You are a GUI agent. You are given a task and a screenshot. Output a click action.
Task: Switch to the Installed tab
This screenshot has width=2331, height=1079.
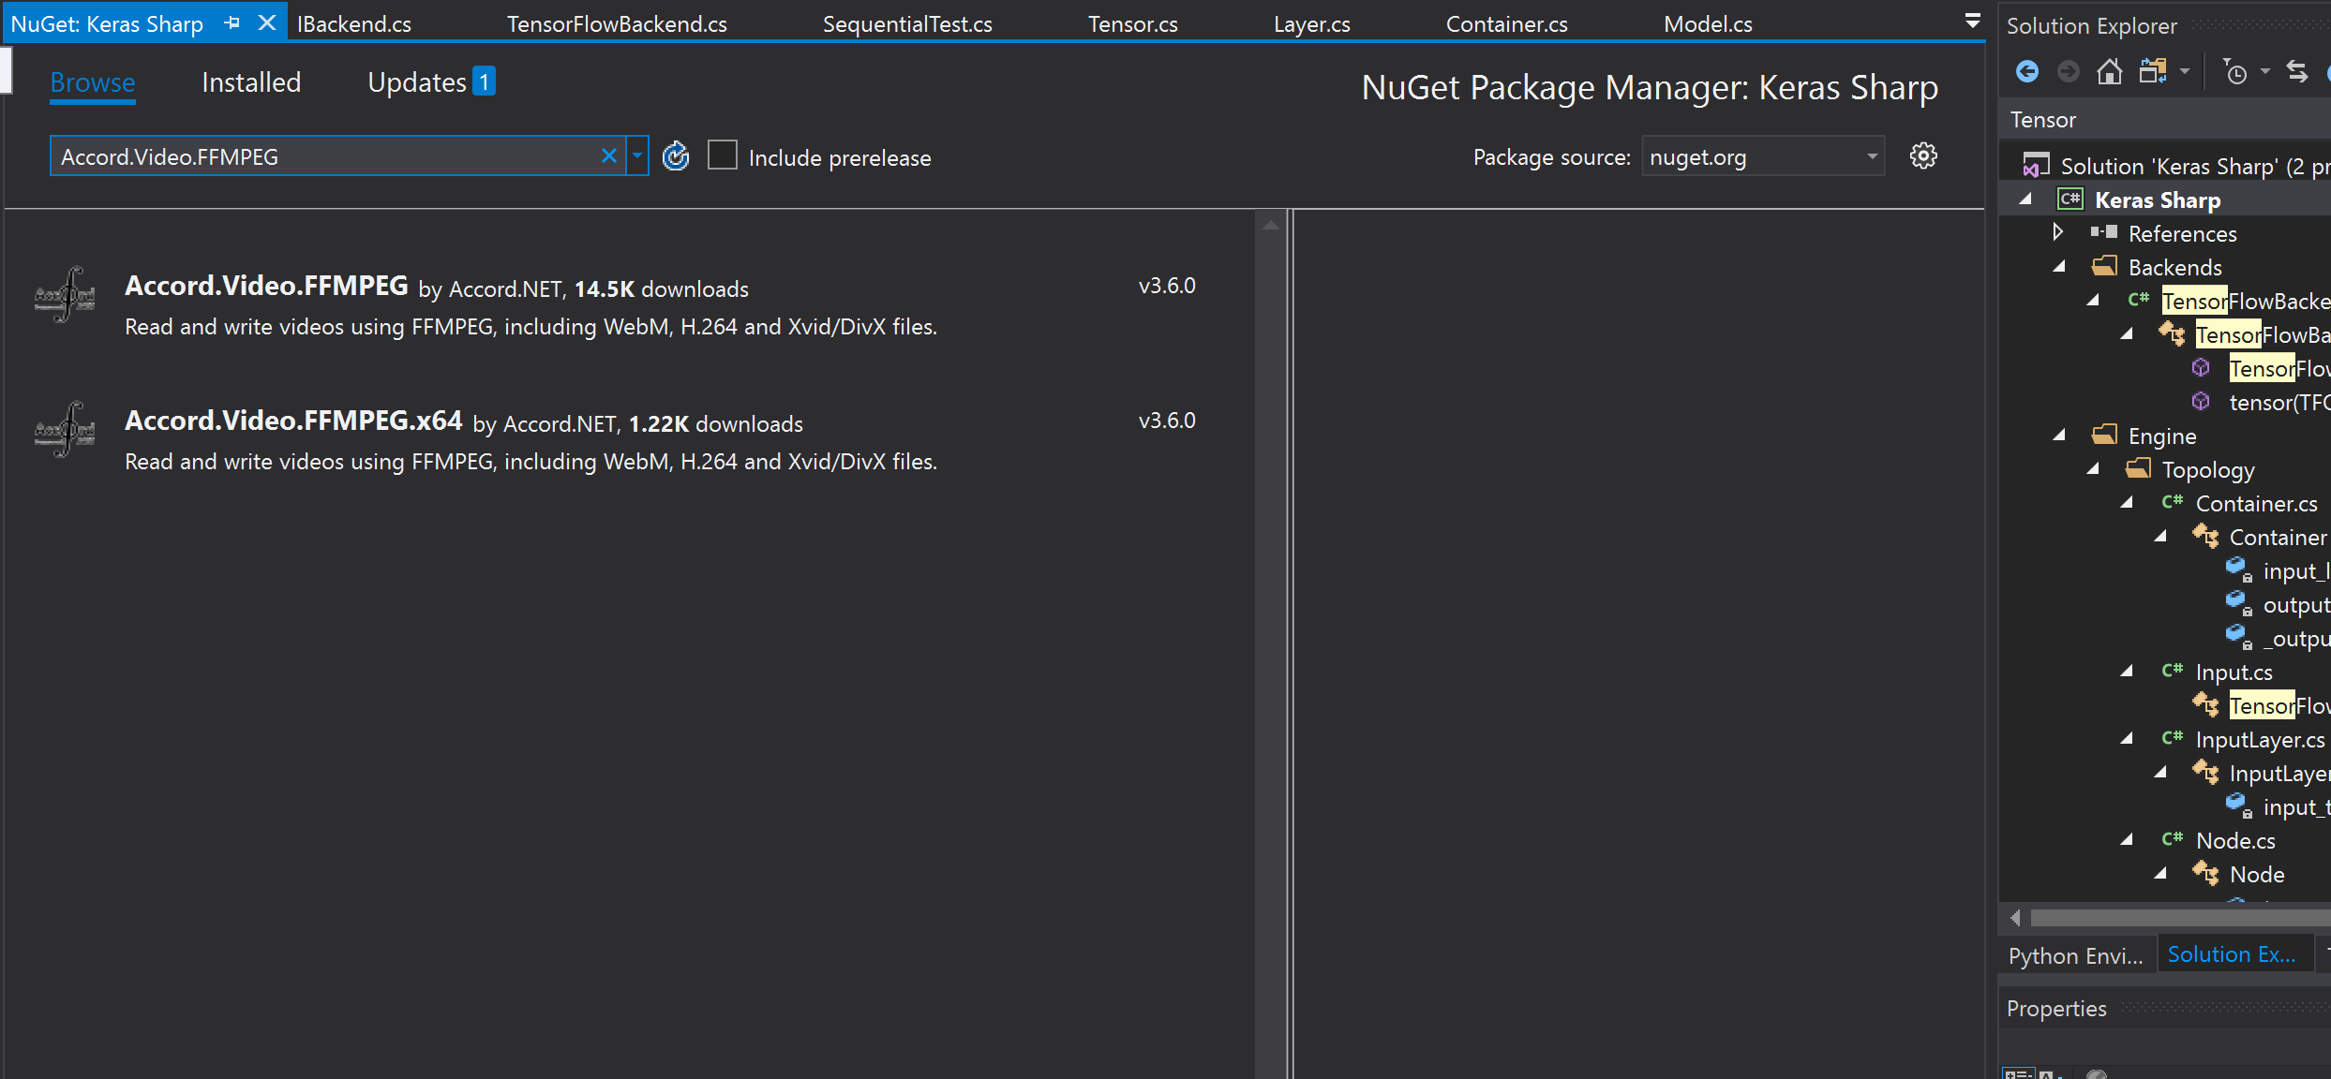(249, 82)
